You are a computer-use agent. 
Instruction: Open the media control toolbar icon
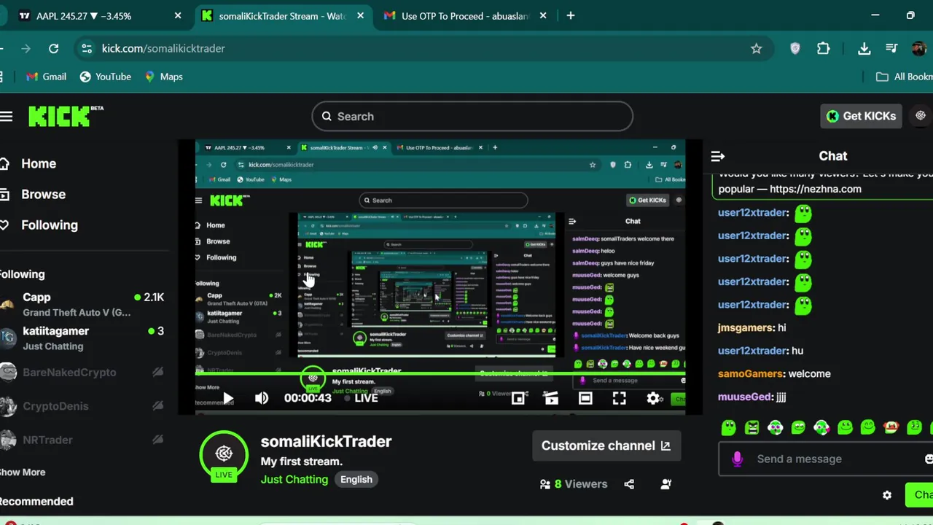coord(891,48)
